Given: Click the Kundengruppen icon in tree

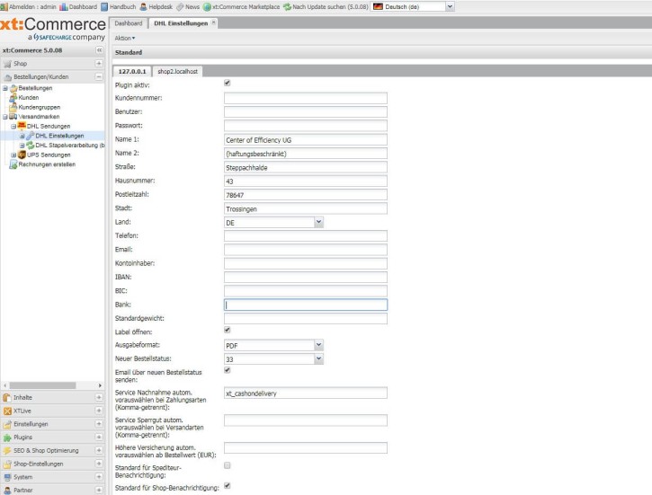Looking at the screenshot, I should click(13, 107).
